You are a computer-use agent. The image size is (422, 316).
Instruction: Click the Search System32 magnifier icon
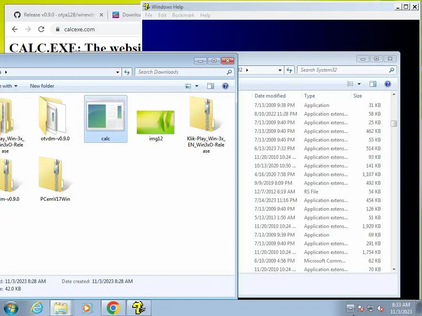click(392, 70)
